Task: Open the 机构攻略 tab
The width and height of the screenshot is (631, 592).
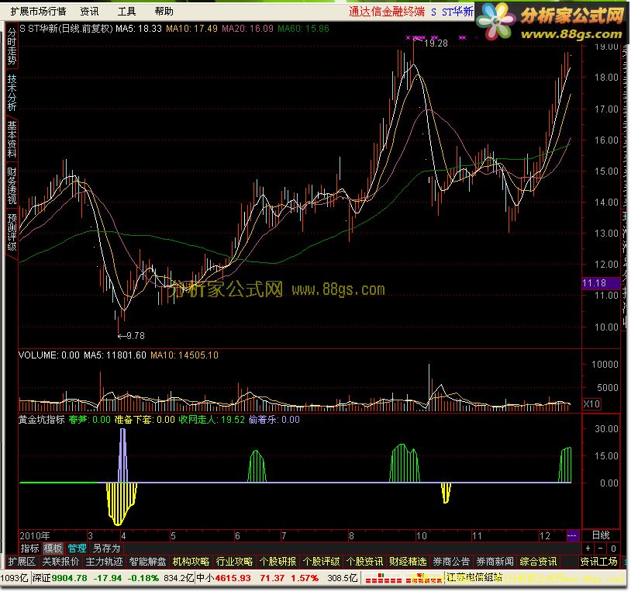Action: 191,562
